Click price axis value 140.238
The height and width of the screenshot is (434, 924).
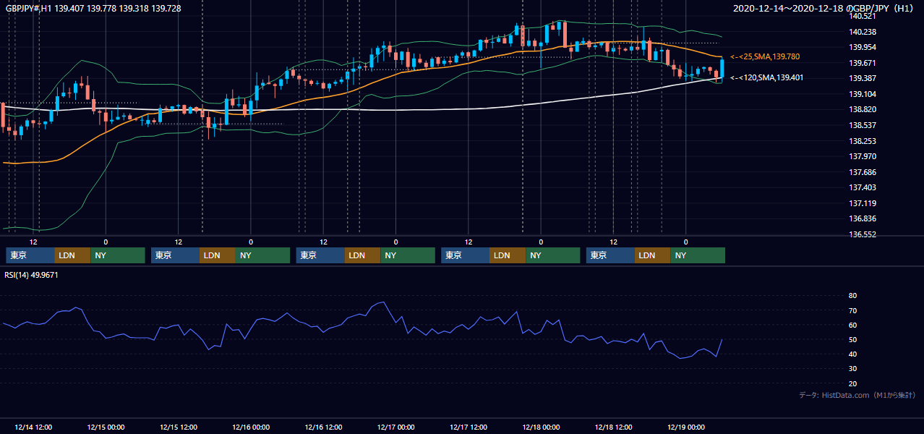point(863,32)
